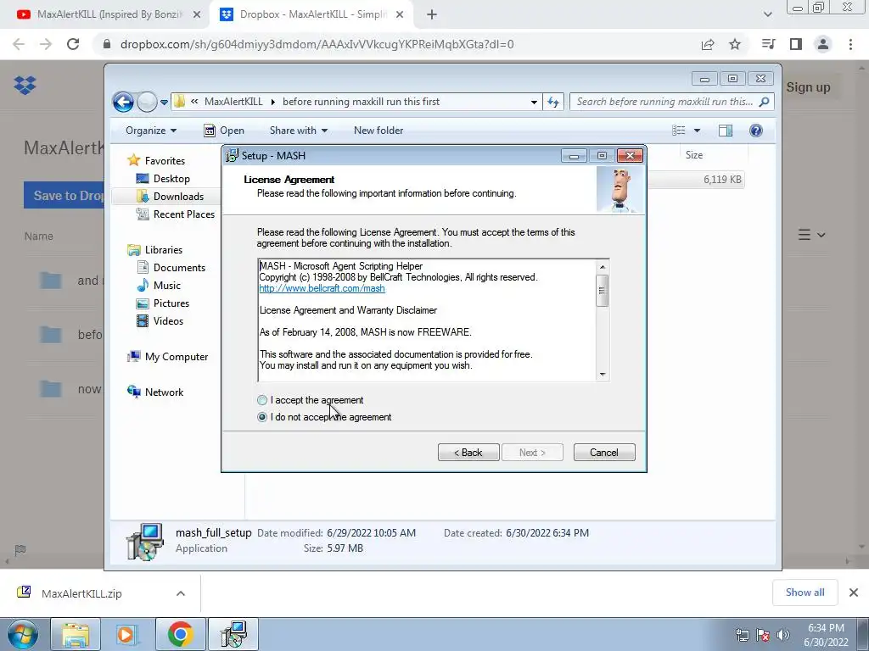
Task: Open the Chrome tab search chevron
Action: coord(767,15)
